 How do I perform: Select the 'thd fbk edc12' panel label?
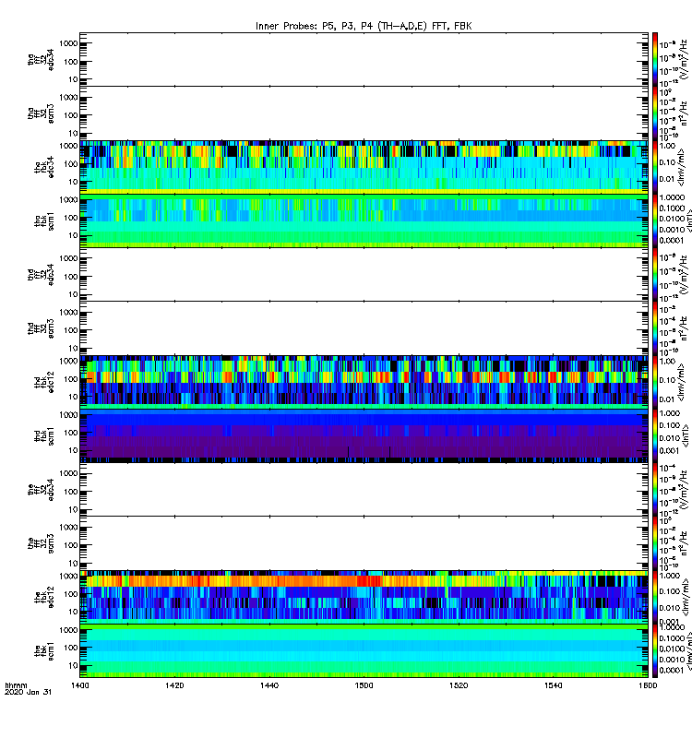(44, 382)
